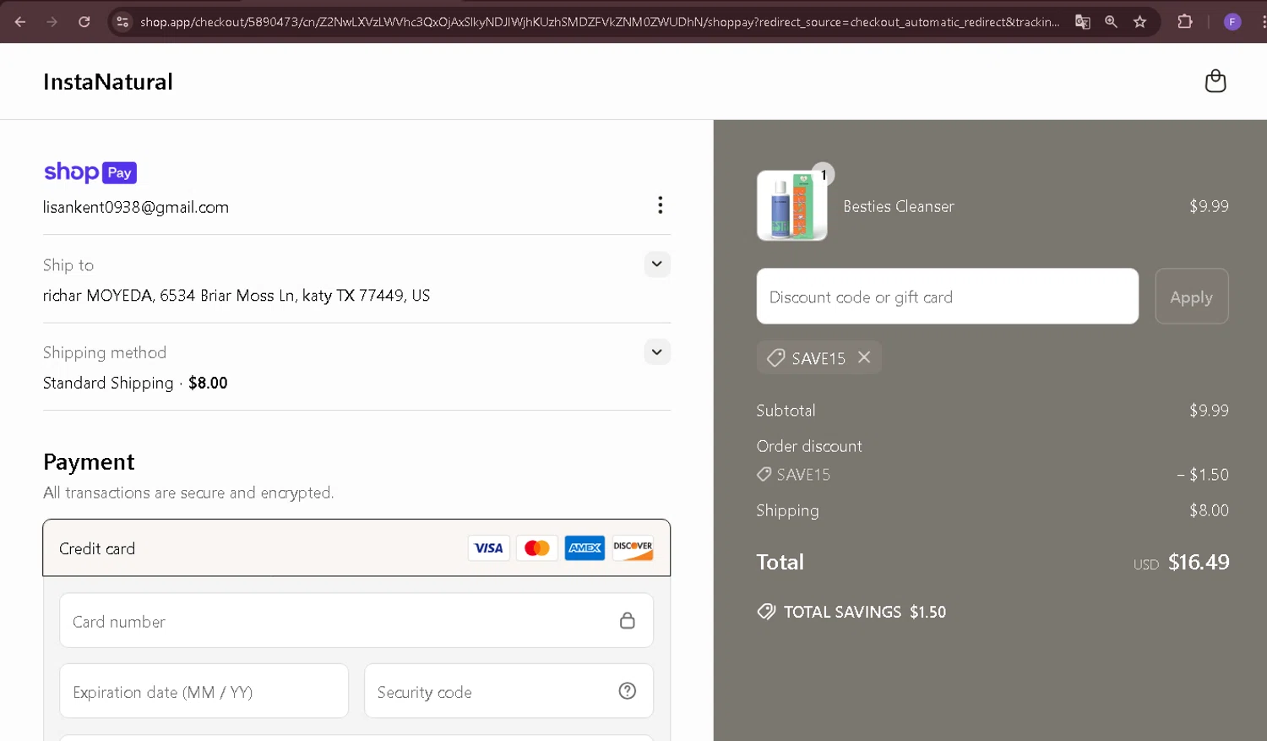Click the shipping address text richar MOYEDA
The height and width of the screenshot is (741, 1267).
click(237, 296)
